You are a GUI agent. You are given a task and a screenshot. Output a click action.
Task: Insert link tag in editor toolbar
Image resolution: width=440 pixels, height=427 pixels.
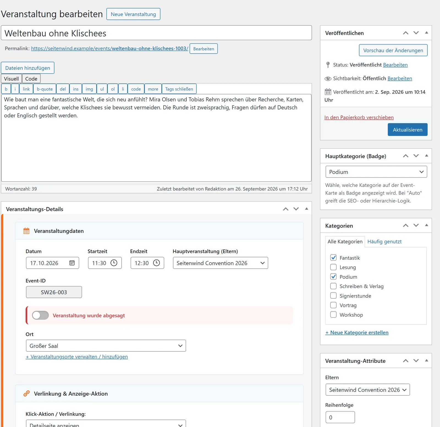pos(26,89)
